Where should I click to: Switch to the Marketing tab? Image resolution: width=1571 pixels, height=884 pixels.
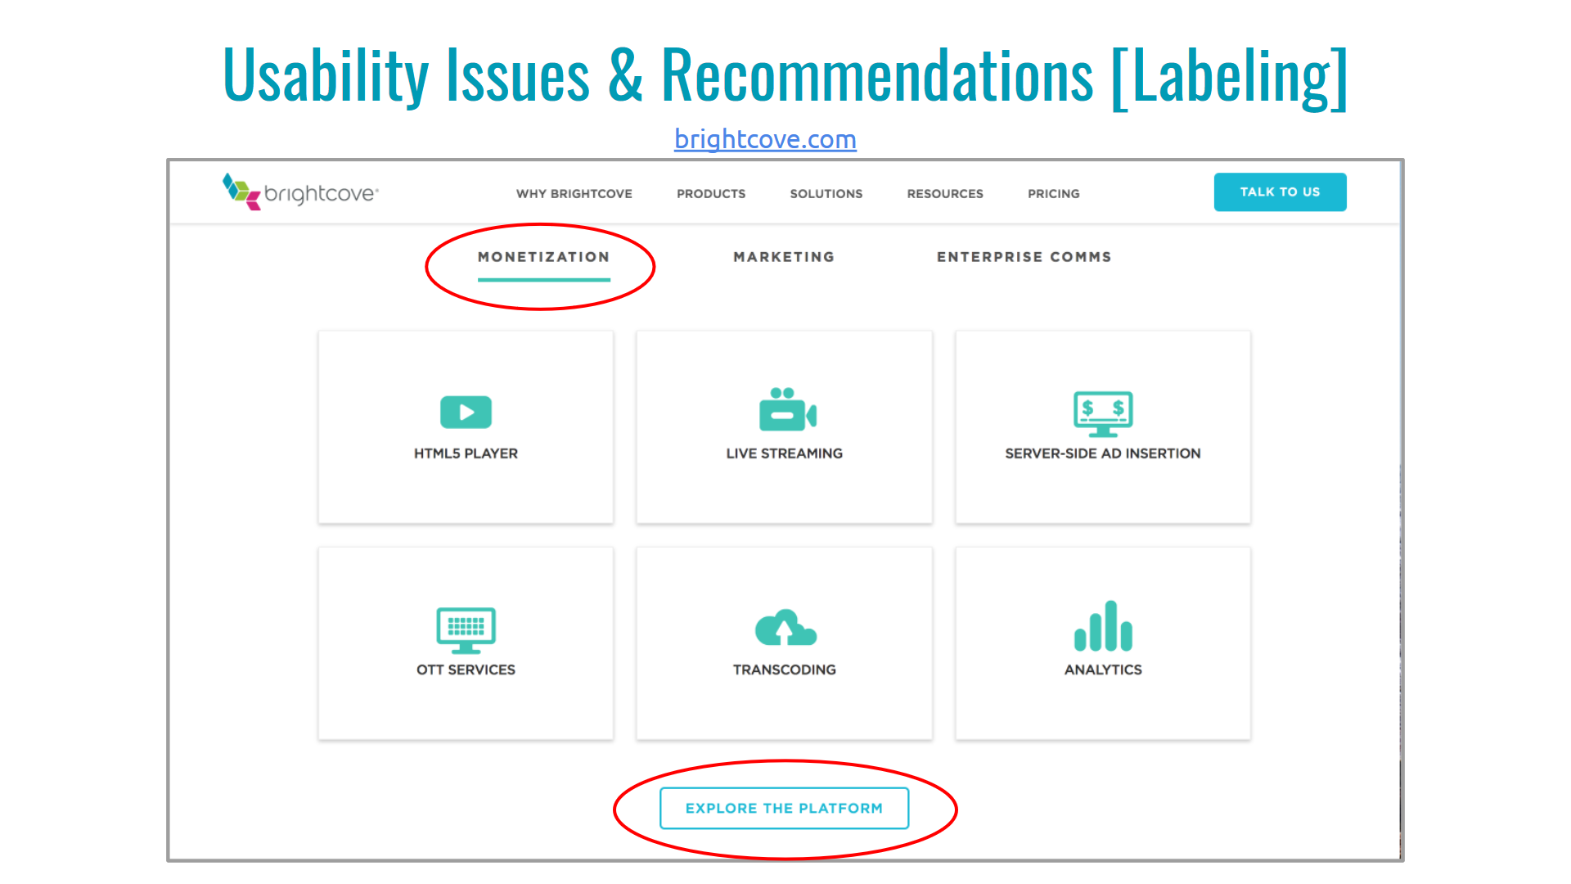coord(783,257)
